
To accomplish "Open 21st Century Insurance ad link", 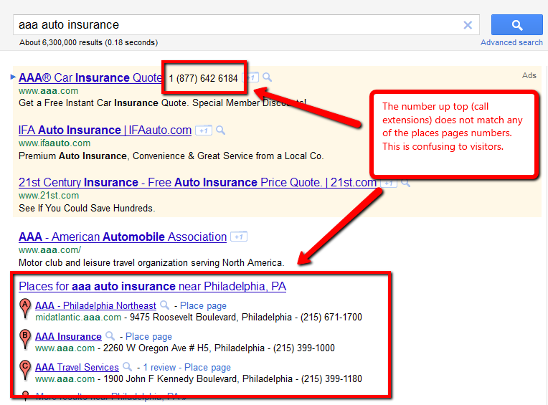I will coord(197,183).
